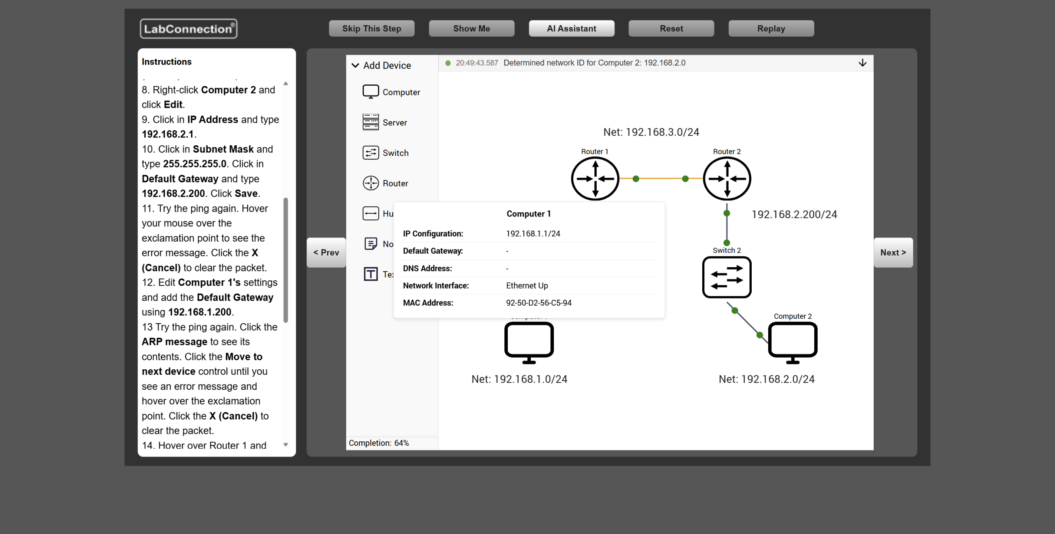Viewport: 1055px width, 534px height.
Task: Expand the log with the down arrow
Action: point(862,63)
